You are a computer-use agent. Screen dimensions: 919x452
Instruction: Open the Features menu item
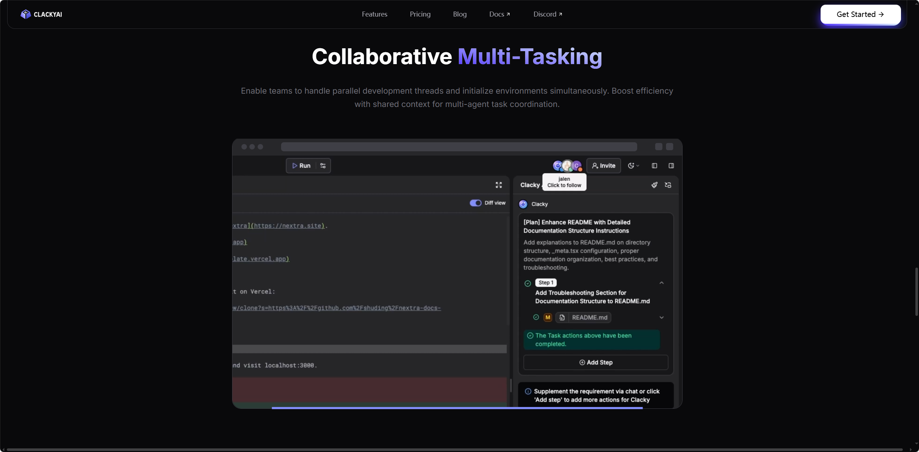(374, 14)
